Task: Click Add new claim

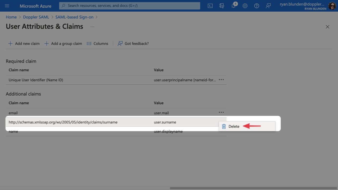Action: click(x=24, y=44)
